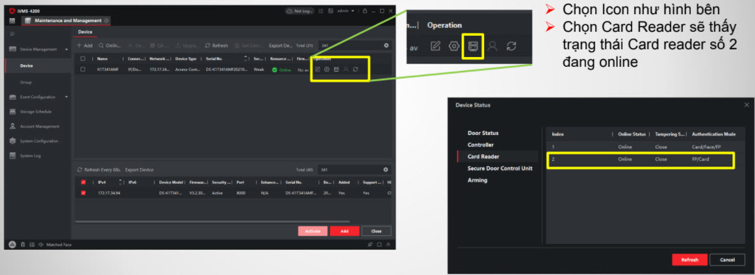Collapse the Device Management sidebar section
755x275 pixels.
click(66, 49)
